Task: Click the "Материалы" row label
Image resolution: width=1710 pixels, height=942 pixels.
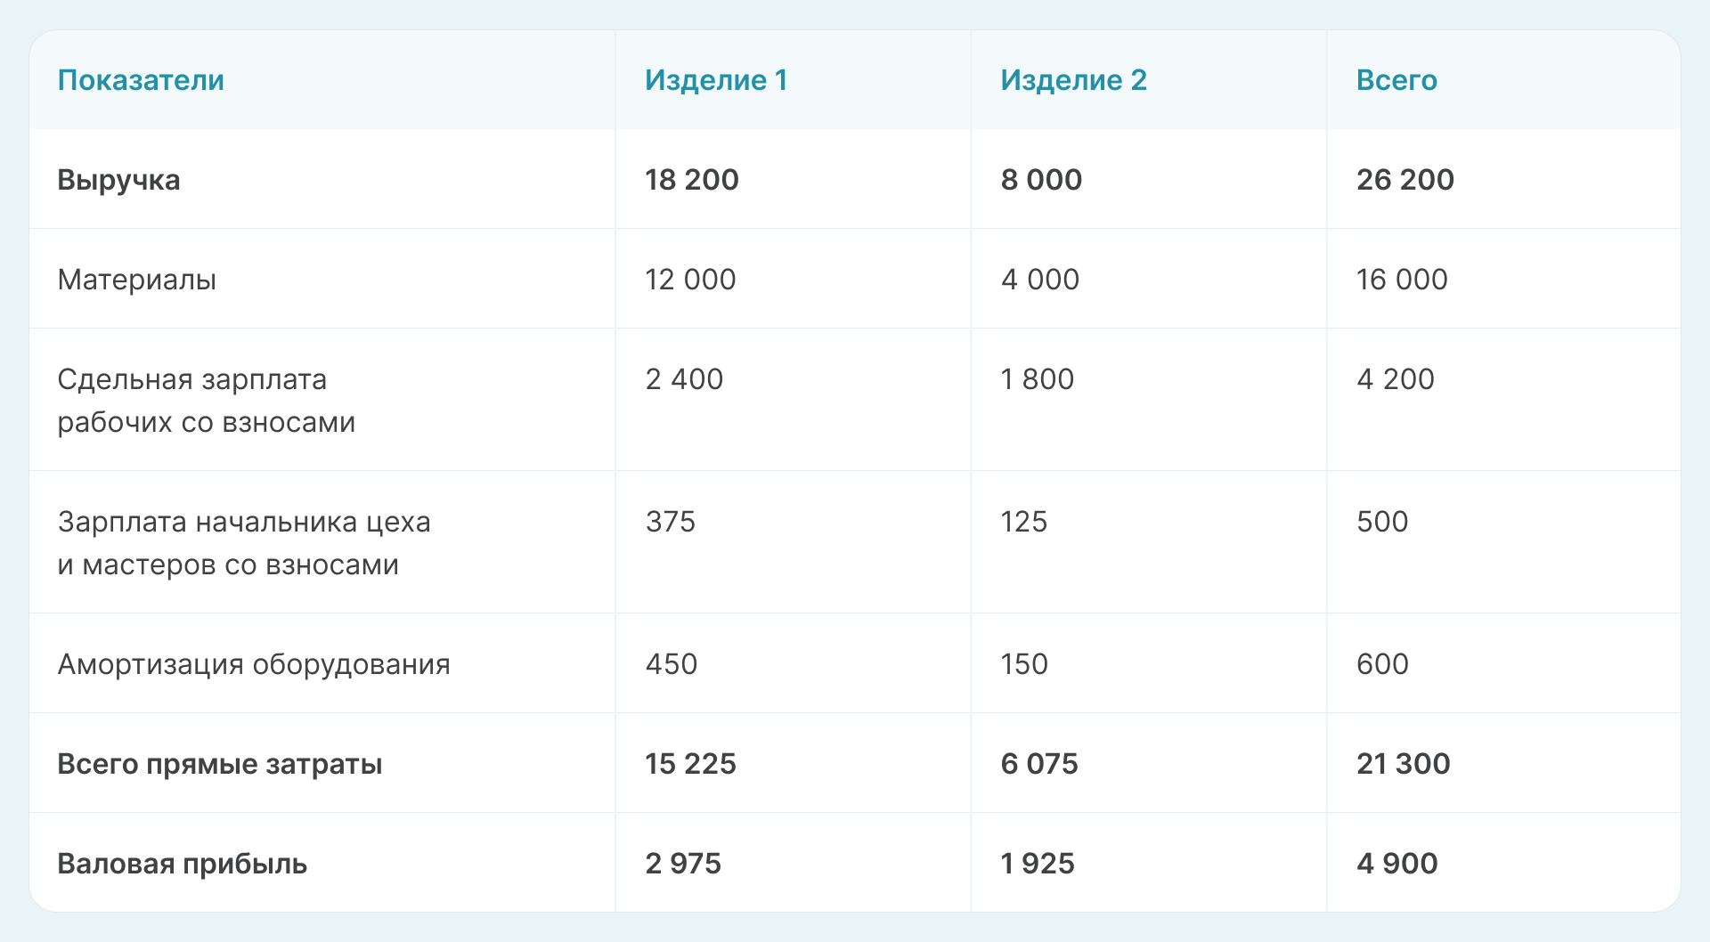Action: point(136,280)
